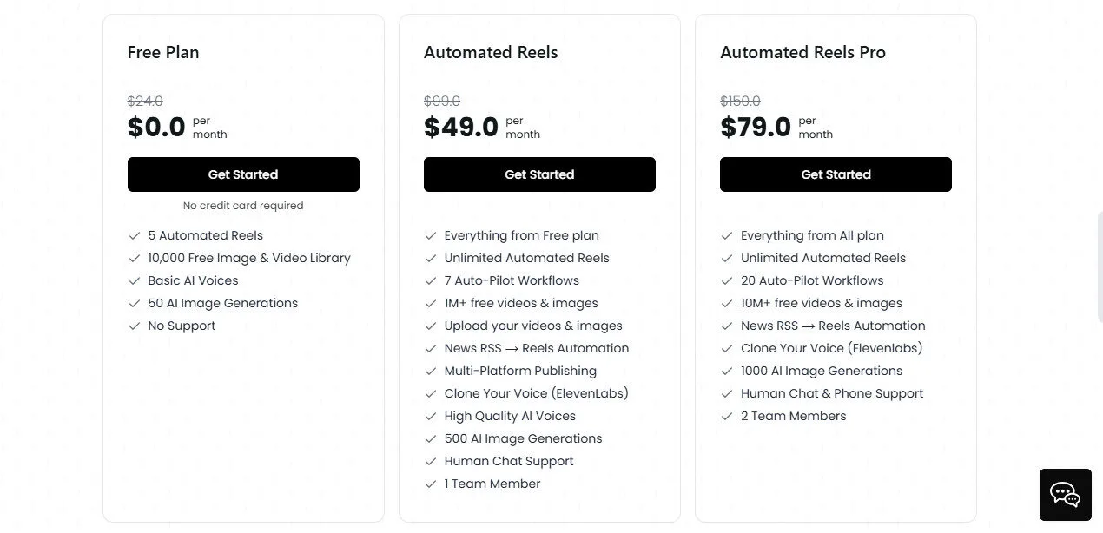Click the Automated Reels plan title

point(491,52)
